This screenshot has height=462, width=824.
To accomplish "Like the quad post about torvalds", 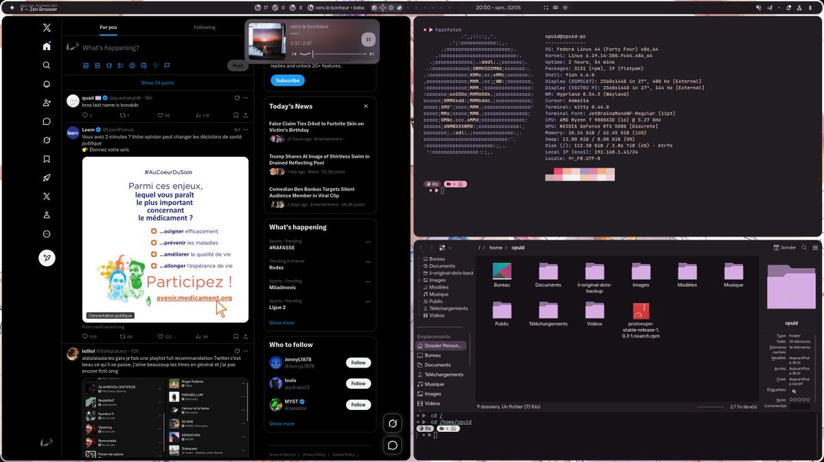I will 160,115.
